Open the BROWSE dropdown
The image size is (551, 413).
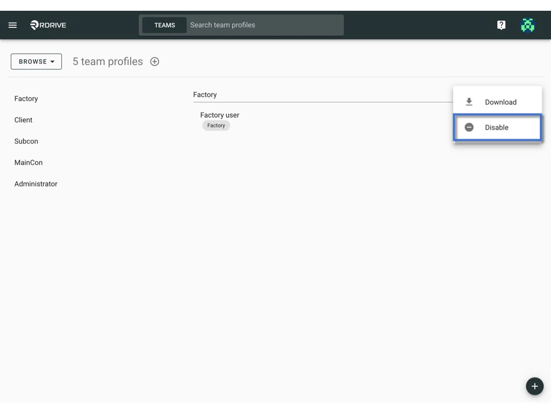[36, 61]
